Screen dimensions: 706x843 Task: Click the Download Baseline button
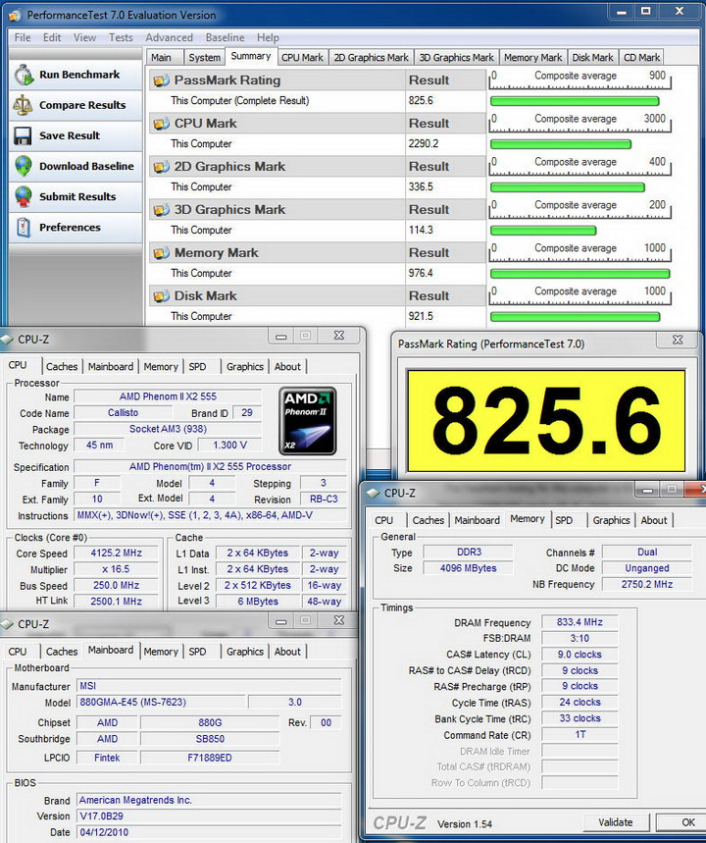coord(76,166)
